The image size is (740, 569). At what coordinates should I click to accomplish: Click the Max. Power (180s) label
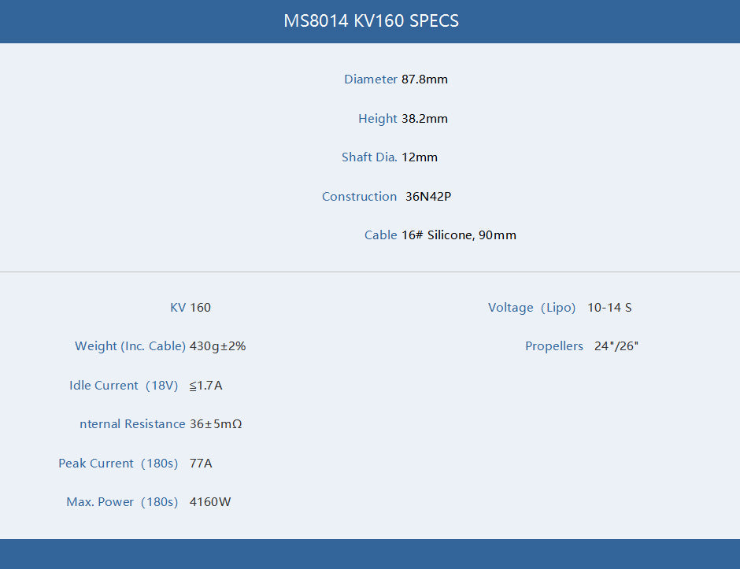[x=122, y=502]
